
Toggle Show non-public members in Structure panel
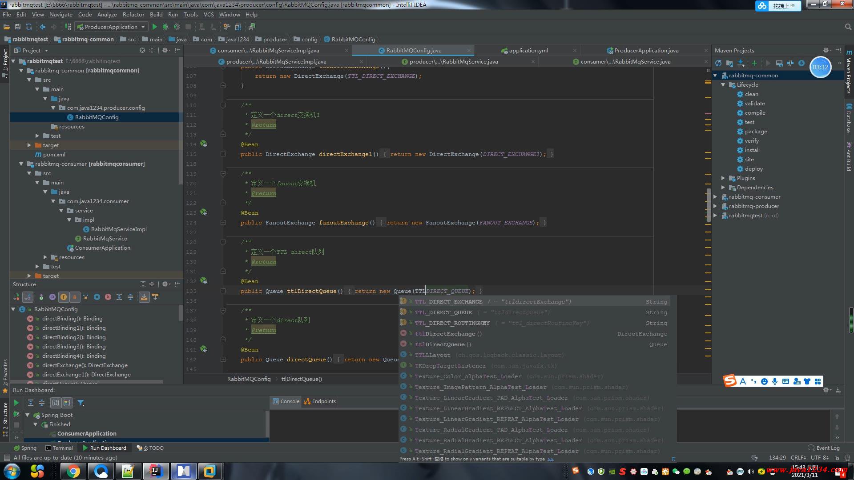tap(75, 297)
